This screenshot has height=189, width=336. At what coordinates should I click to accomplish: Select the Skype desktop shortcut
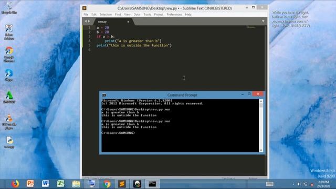(x=9, y=75)
